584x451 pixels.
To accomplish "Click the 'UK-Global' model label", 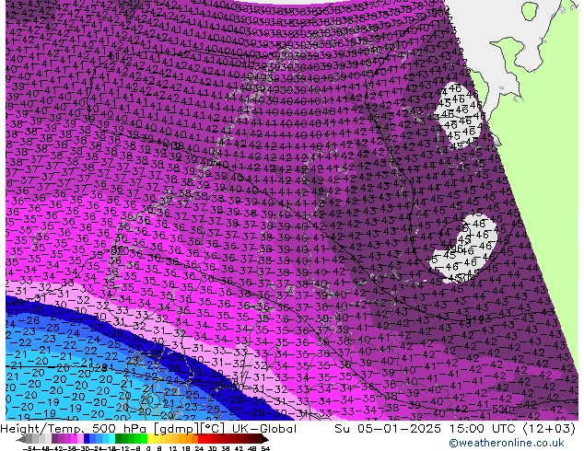I will coord(263,429).
